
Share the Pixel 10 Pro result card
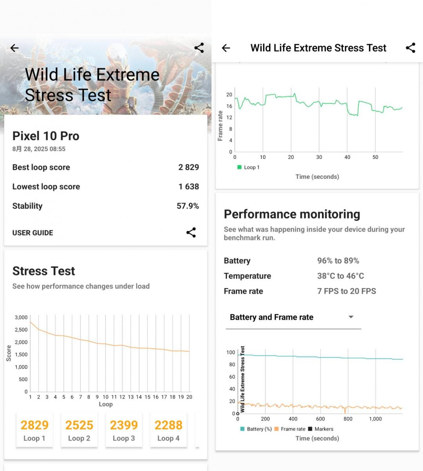[191, 232]
